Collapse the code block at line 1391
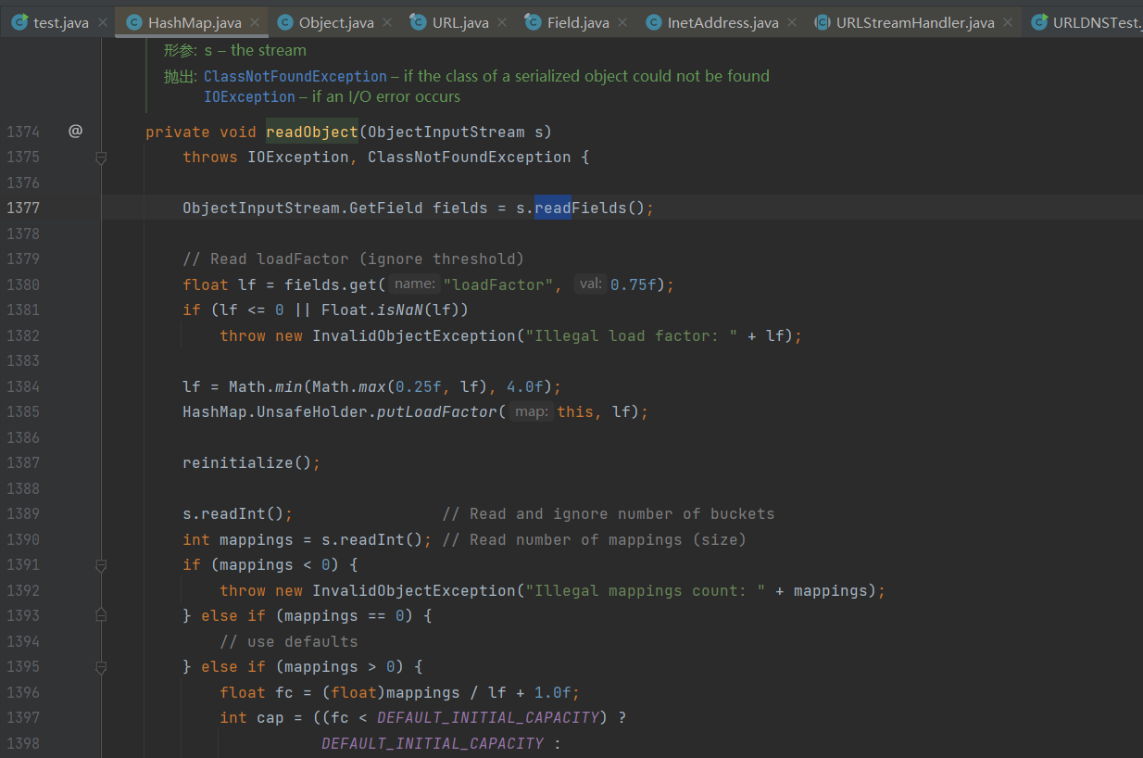This screenshot has height=758, width=1143. coord(101,565)
